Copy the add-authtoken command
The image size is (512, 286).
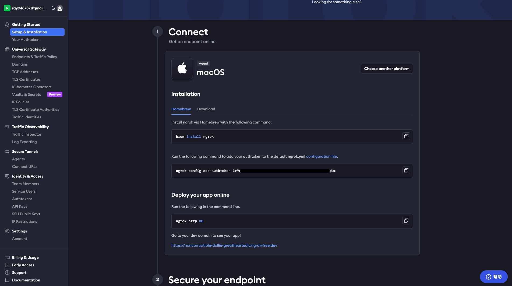pyautogui.click(x=406, y=171)
